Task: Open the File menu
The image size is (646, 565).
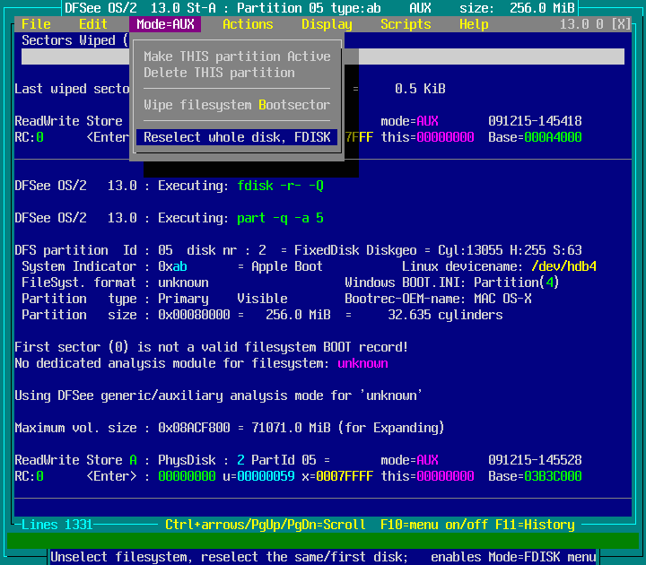Action: click(x=36, y=24)
